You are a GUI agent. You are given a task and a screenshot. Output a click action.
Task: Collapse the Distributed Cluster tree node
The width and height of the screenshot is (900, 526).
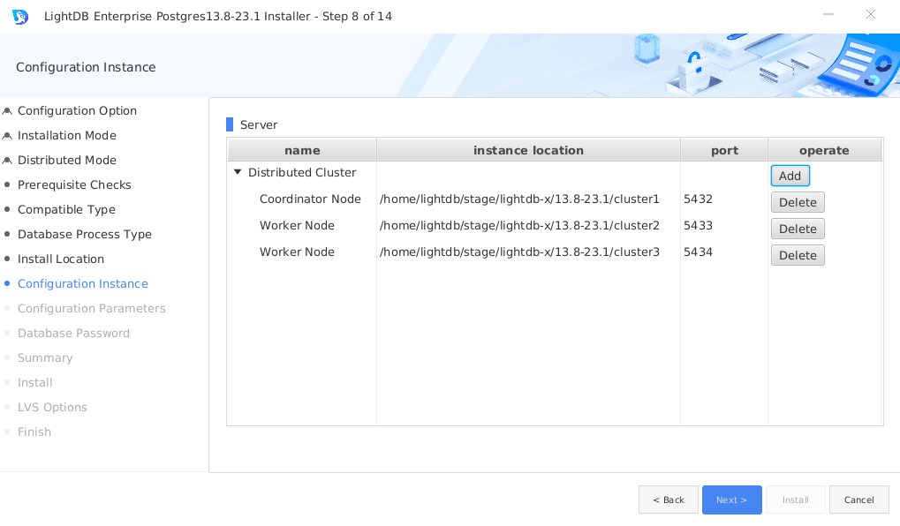pos(238,172)
